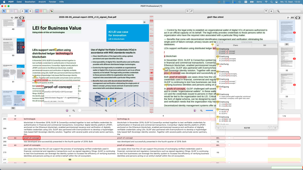Viewport: 303px width, 170px height.
Task: Click the chain link icon in toolbar
Action: point(191,11)
